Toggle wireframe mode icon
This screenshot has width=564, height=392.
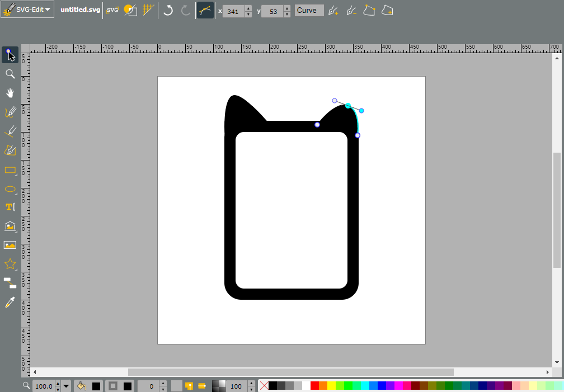pos(130,11)
